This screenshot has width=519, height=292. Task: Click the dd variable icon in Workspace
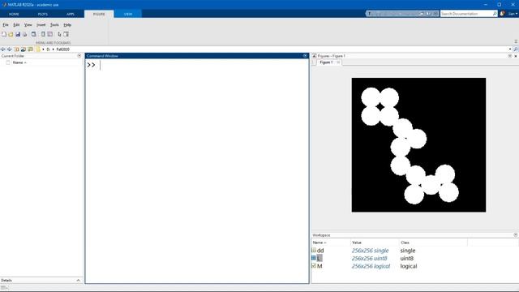[x=314, y=251]
